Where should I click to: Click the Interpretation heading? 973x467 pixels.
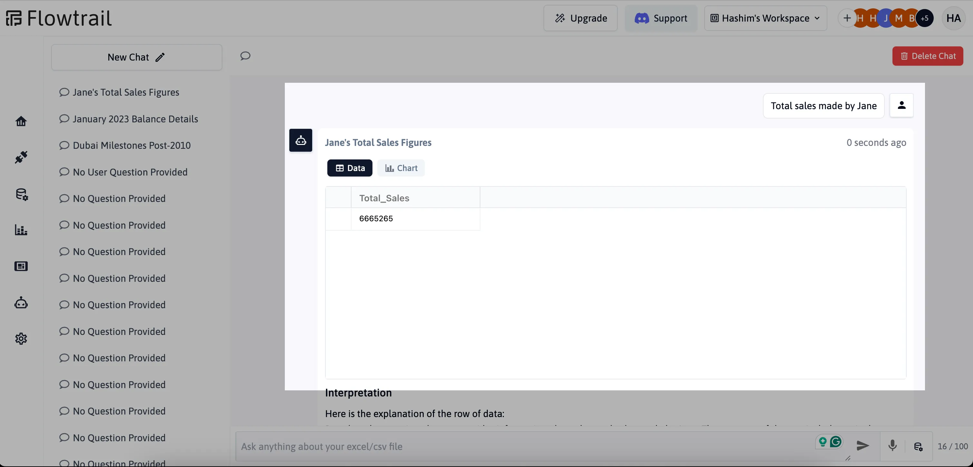click(x=358, y=393)
